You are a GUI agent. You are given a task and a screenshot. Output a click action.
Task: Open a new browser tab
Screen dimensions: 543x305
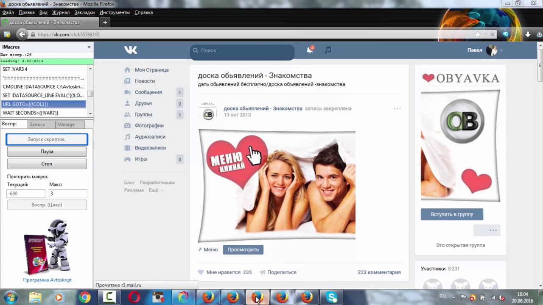click(105, 22)
